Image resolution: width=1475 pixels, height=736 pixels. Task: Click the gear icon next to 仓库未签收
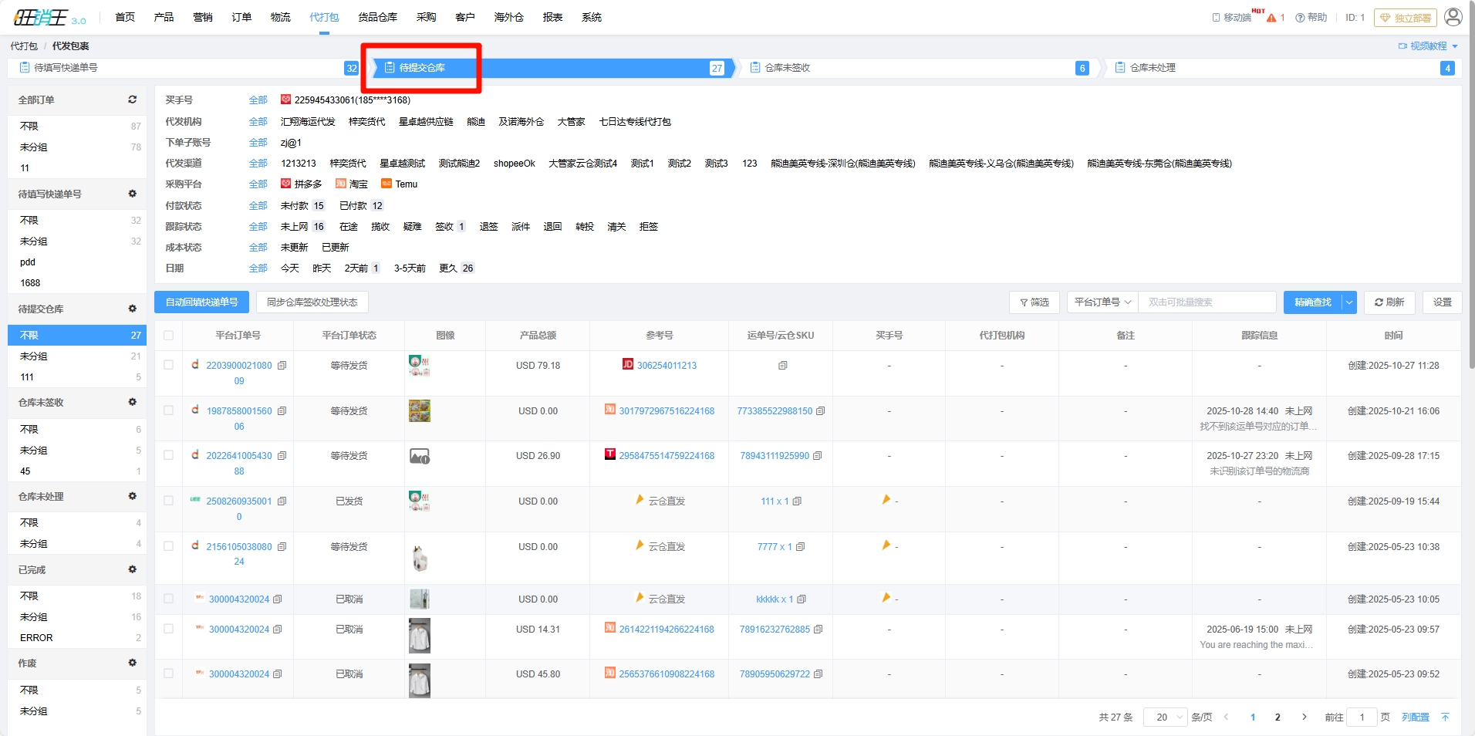pyautogui.click(x=132, y=402)
